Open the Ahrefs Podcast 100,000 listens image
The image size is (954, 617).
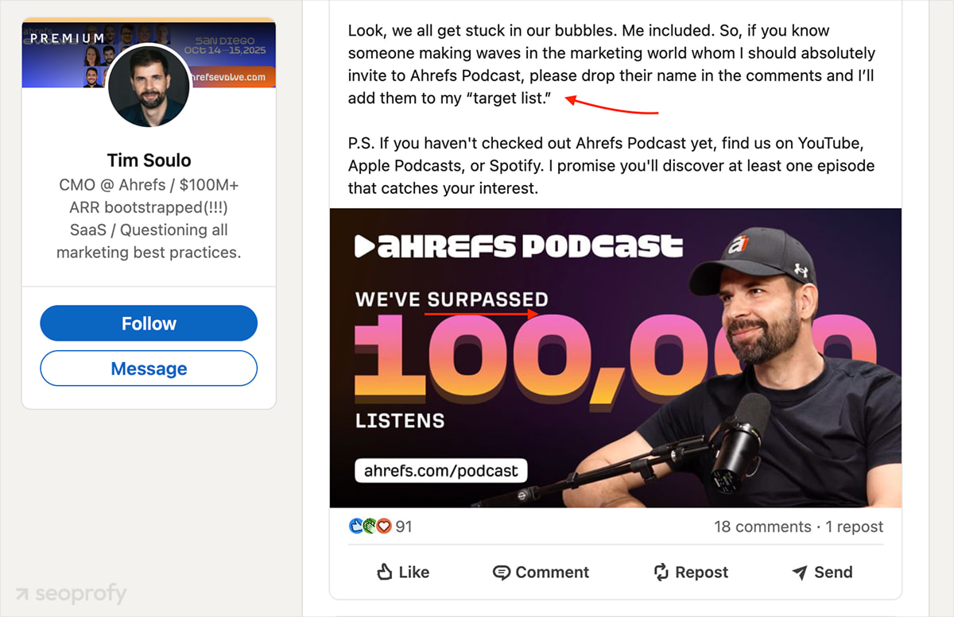point(615,358)
